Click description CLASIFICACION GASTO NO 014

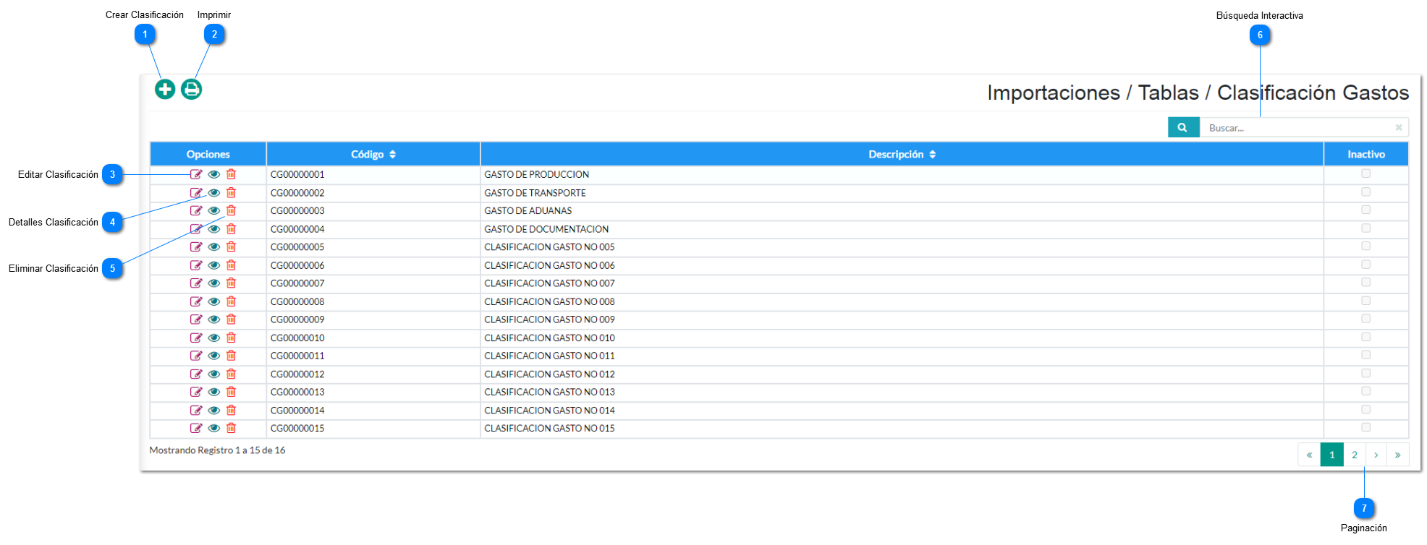point(549,410)
